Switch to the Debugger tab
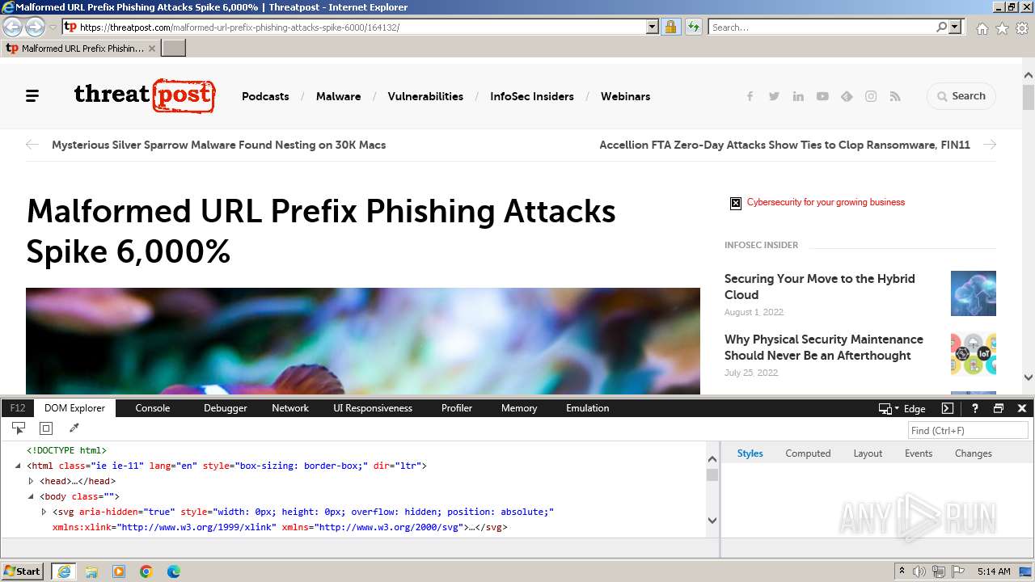1035x582 pixels. [x=226, y=408]
